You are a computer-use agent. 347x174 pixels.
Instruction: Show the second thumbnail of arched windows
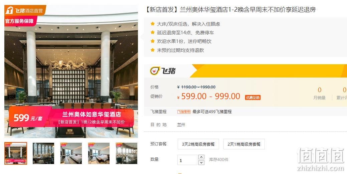click(43, 153)
